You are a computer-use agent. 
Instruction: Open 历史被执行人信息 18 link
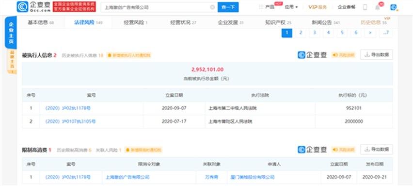(82, 55)
